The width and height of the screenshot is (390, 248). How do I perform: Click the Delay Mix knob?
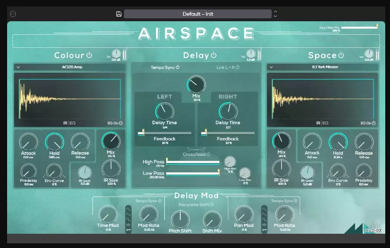[196, 84]
